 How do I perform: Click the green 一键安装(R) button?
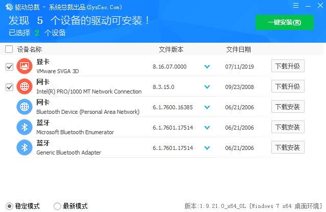point(285,22)
